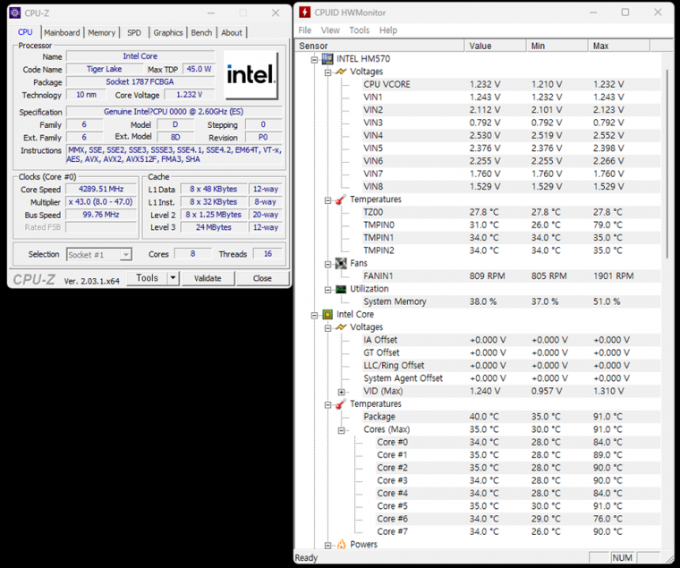This screenshot has width=680, height=568.
Task: Click the Fans icon in HWMonitor
Action: (x=341, y=263)
